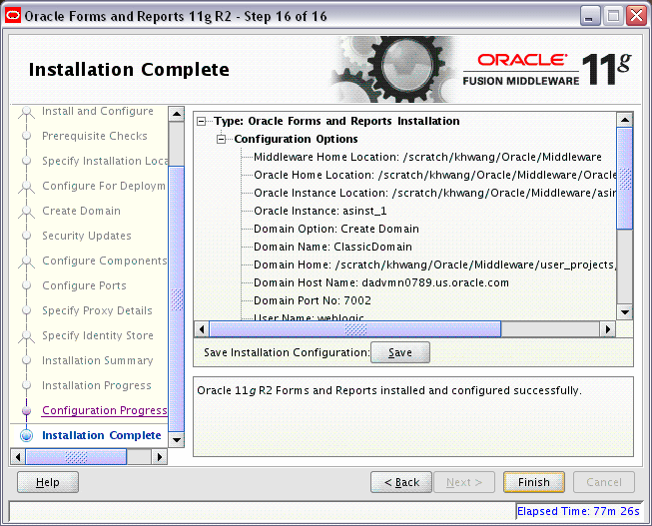Click step bullet icon beside Installation Complete
652x526 pixels.
point(27,435)
